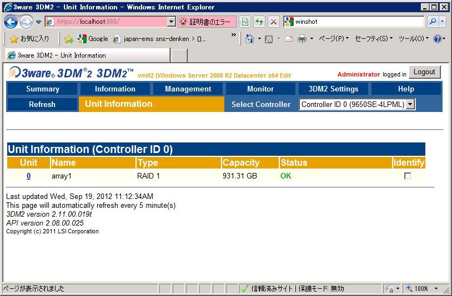Open the Google favorites bar link
This screenshot has width=452, height=296.
point(93,39)
